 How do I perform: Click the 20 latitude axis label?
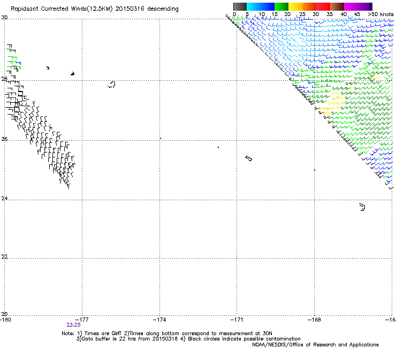click(x=4, y=314)
